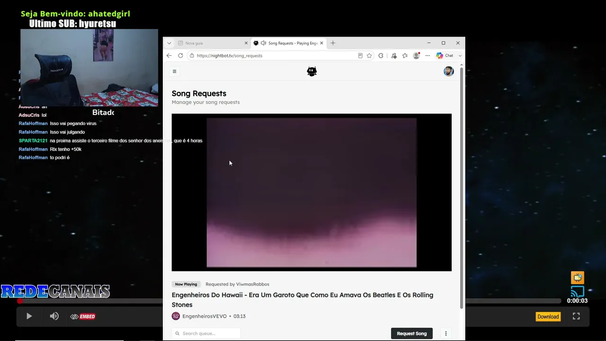The height and width of the screenshot is (341, 606).
Task: Enter fullscreen in the video player
Action: pyautogui.click(x=576, y=316)
